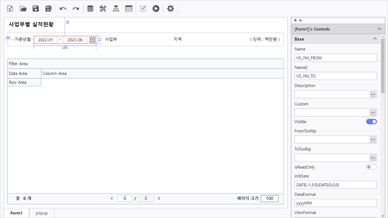This screenshot has width=388, height=218.
Task: Click the Save All icon
Action: click(48, 9)
